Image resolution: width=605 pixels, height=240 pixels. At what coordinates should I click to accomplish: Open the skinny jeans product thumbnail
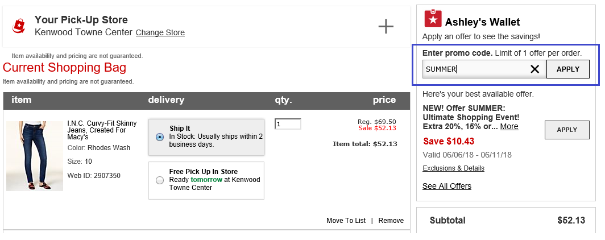(x=34, y=155)
